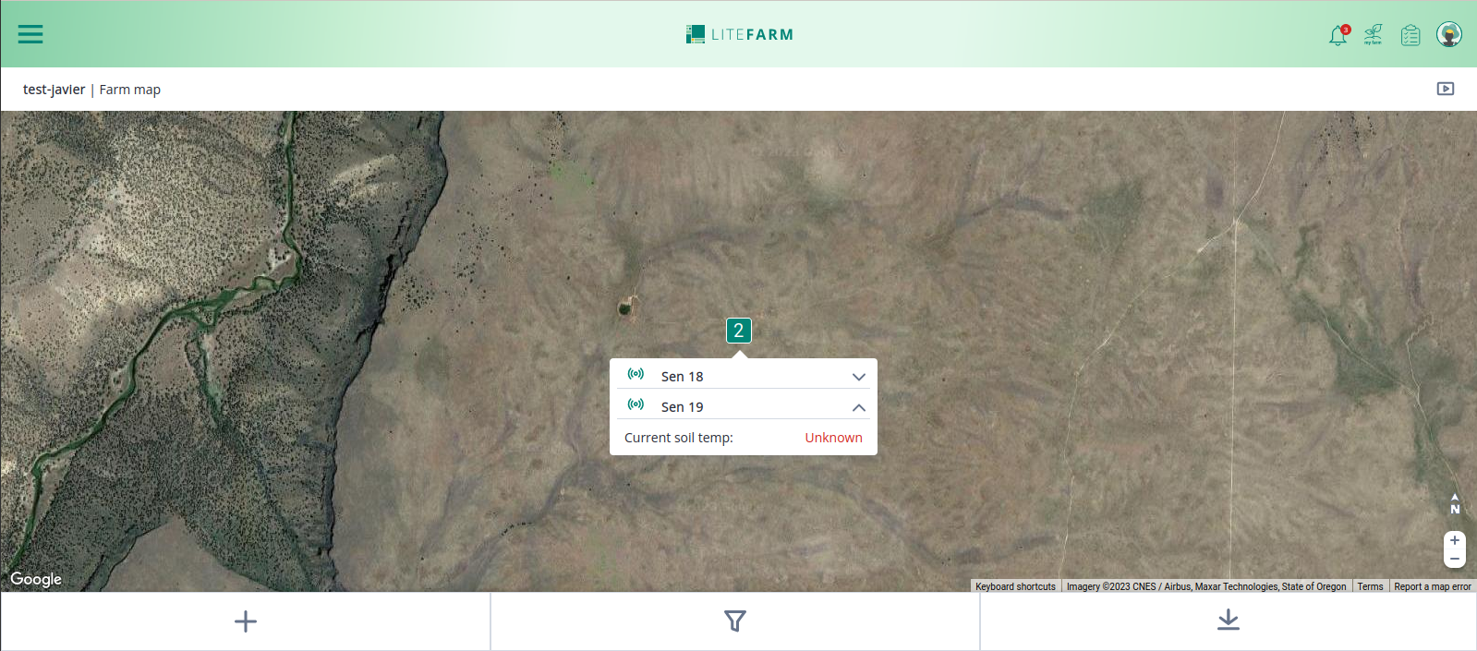1477x651 pixels.
Task: Collapse the Sen 19 sensor row
Action: 858,407
